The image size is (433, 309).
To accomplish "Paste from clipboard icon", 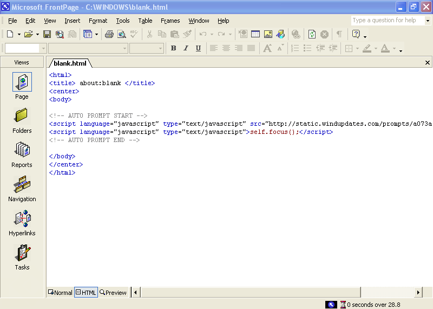I will 174,34.
